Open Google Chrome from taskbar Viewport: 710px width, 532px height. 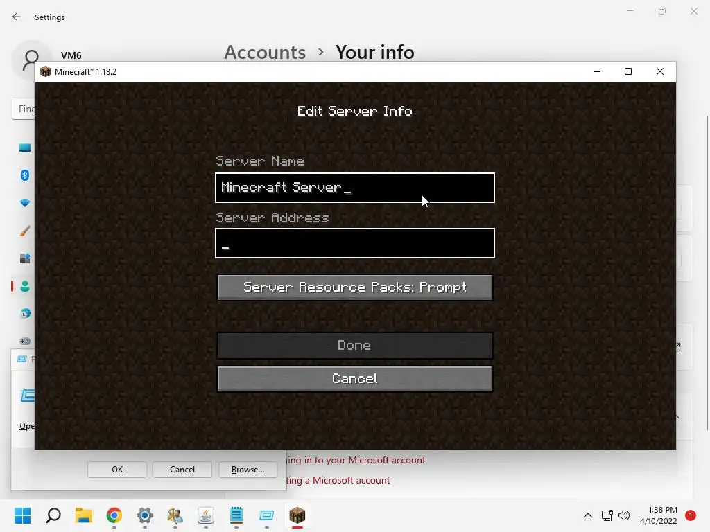coord(114,515)
